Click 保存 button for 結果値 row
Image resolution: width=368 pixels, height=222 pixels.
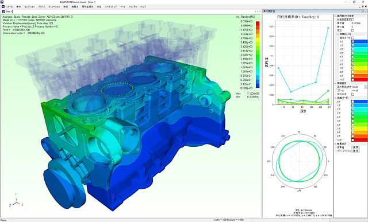pos(355,147)
